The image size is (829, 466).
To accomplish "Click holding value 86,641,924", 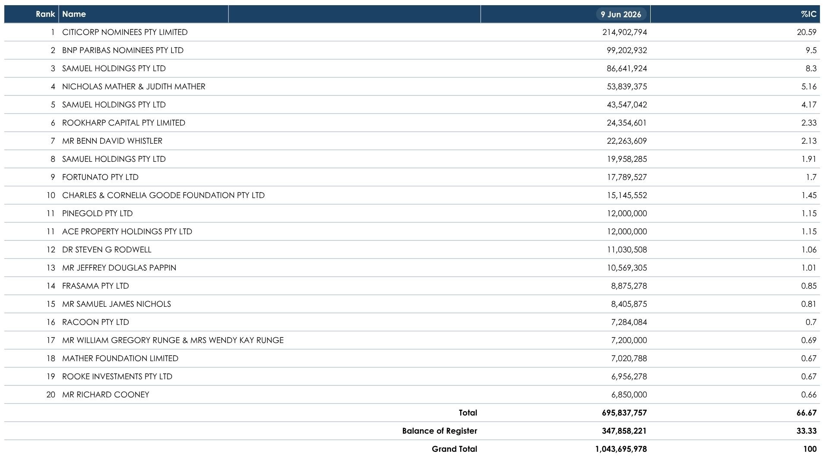I will click(627, 68).
